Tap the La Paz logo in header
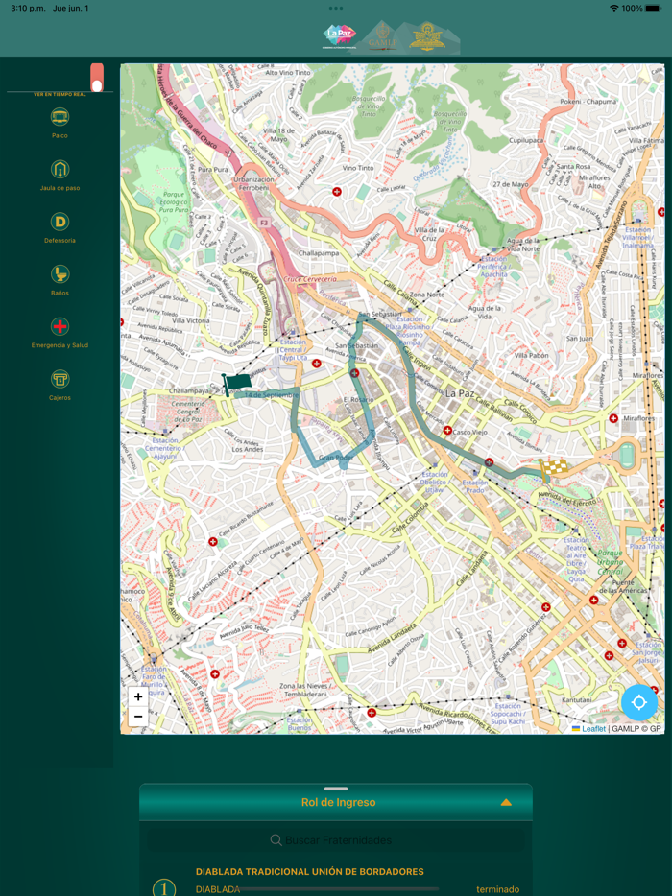The height and width of the screenshot is (896, 672). point(339,36)
